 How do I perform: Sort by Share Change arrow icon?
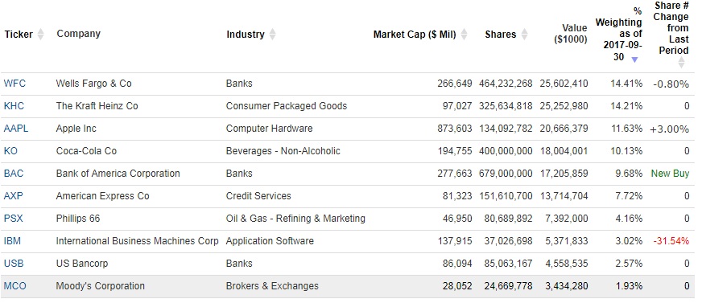click(x=681, y=62)
